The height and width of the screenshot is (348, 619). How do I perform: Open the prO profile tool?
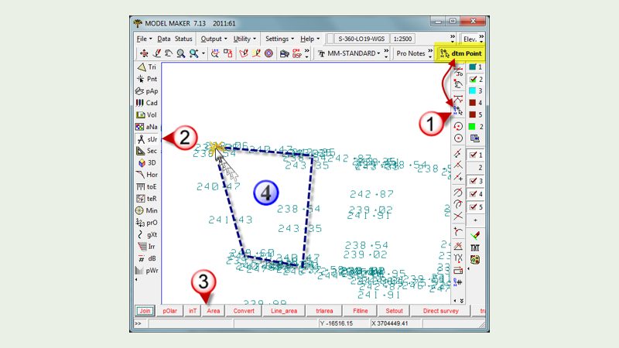[146, 223]
